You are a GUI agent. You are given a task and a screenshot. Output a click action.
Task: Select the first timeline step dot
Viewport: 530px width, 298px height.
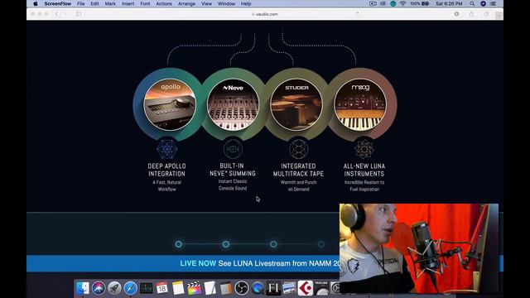tap(179, 244)
